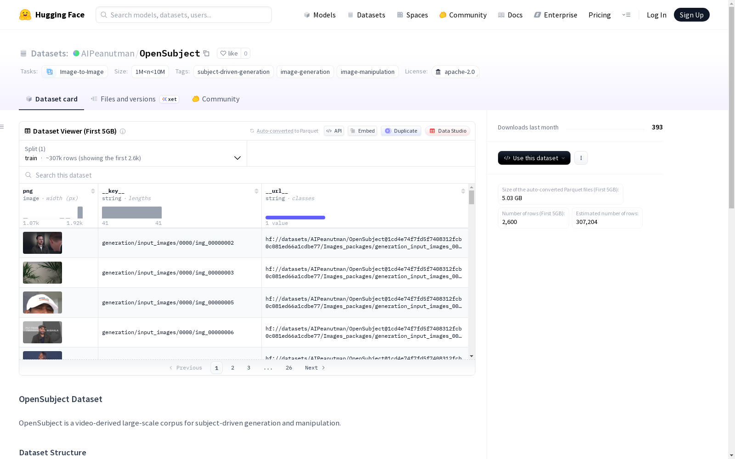Click the img_00000002 key cell
The width and height of the screenshot is (735, 459).
180,243
